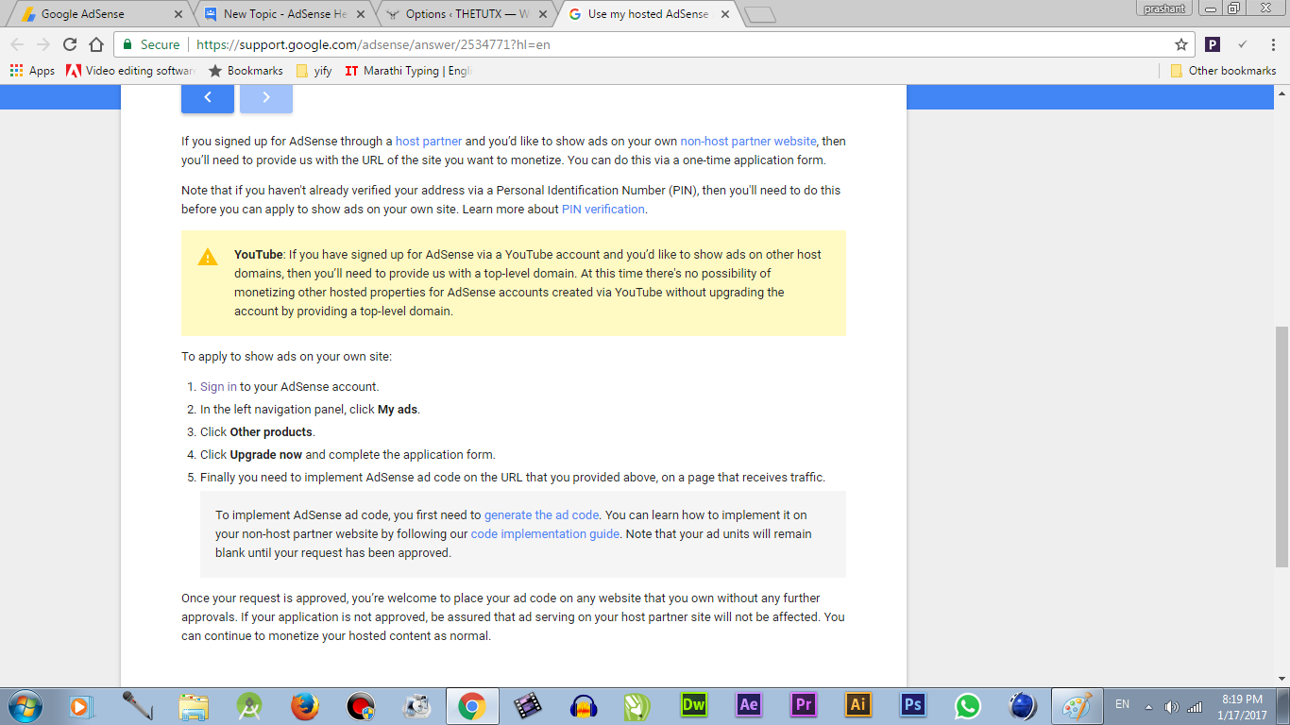Go to the browser home page
The height and width of the screenshot is (725, 1290).
(96, 44)
